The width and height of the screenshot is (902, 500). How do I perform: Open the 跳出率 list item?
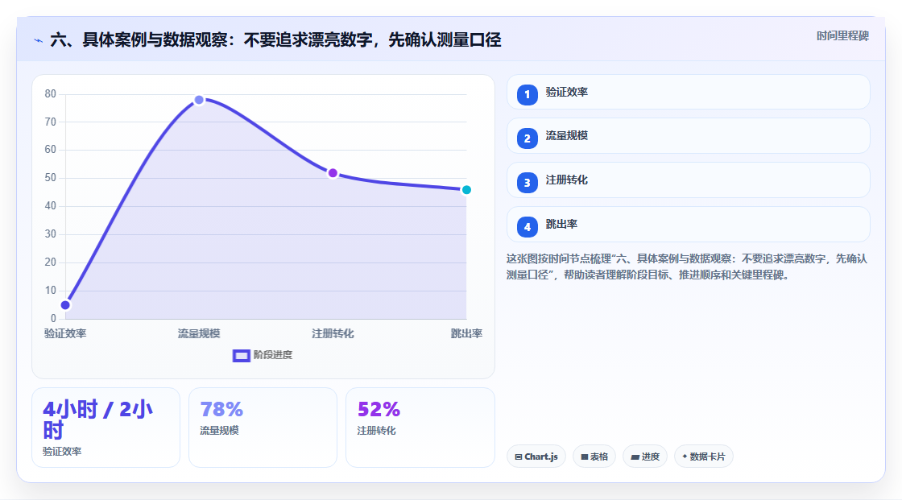point(688,225)
